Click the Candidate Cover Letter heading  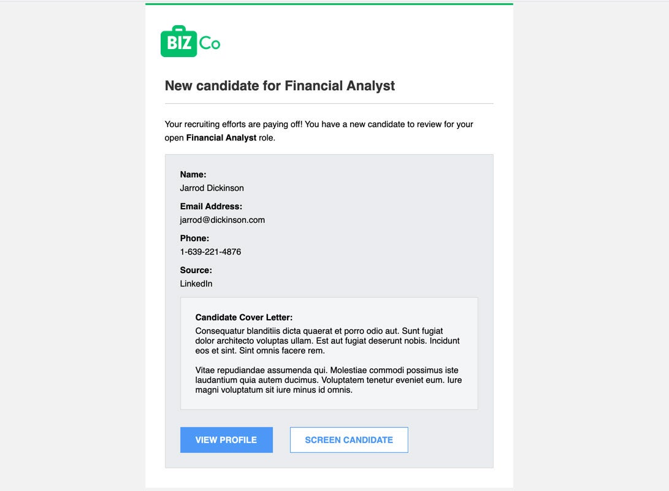pyautogui.click(x=243, y=317)
